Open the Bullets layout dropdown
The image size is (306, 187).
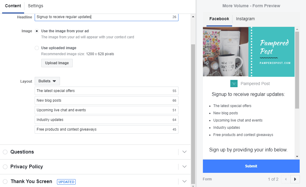pyautogui.click(x=47, y=81)
